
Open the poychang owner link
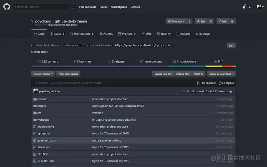click(x=43, y=21)
